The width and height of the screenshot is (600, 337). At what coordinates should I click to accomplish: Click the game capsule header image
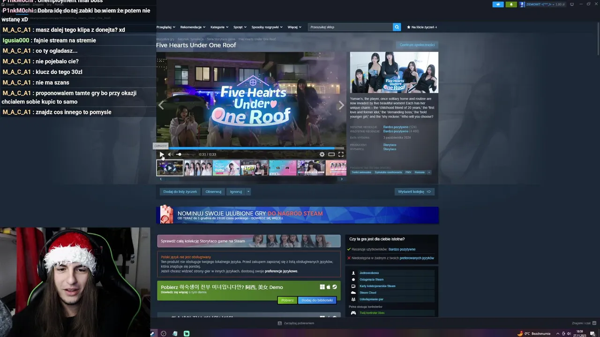[394, 72]
